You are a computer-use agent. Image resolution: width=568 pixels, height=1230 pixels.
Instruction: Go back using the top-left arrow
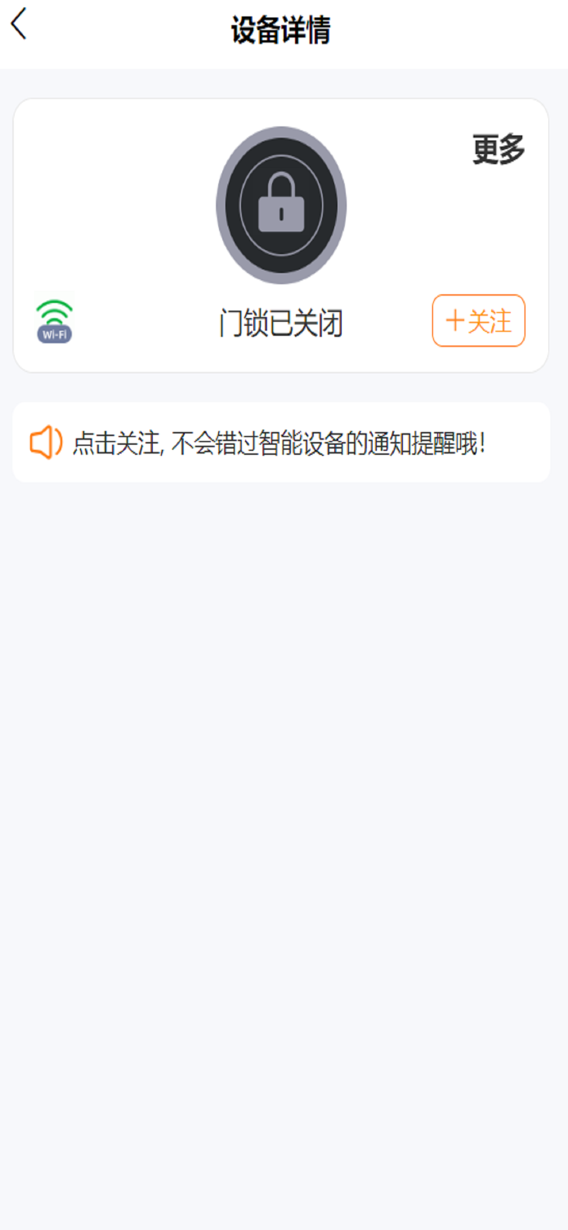pyautogui.click(x=18, y=24)
